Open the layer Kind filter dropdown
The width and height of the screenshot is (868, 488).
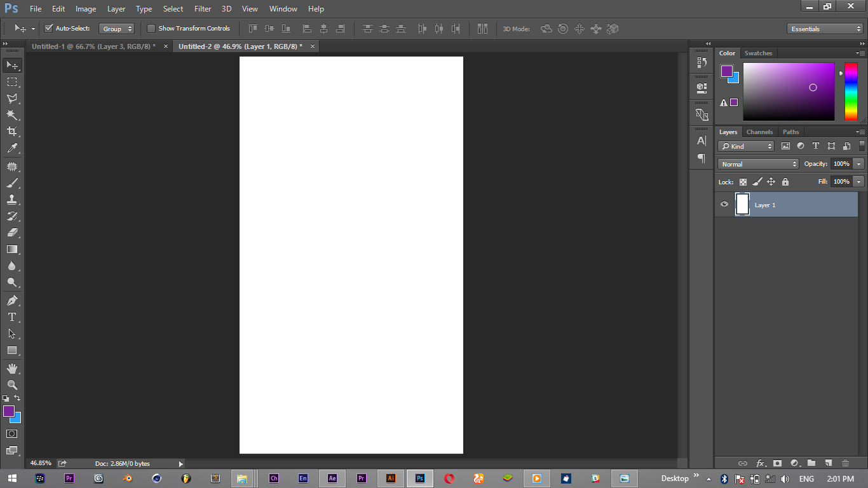(746, 146)
